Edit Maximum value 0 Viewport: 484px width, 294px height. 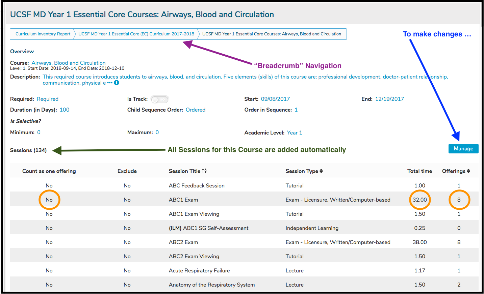(157, 132)
